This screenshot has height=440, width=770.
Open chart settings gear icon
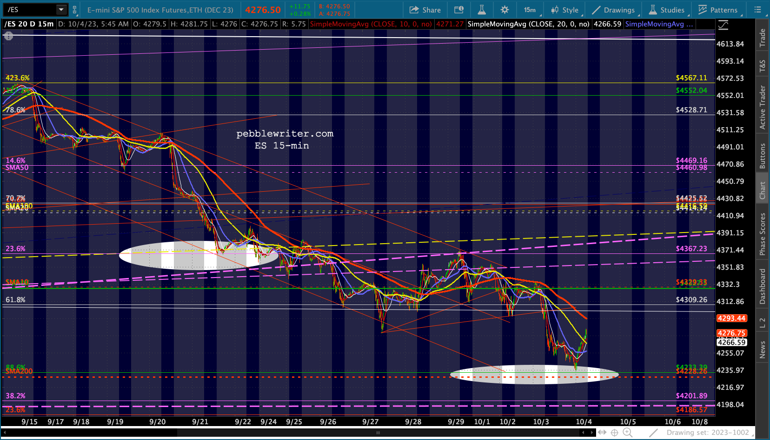[x=505, y=10]
